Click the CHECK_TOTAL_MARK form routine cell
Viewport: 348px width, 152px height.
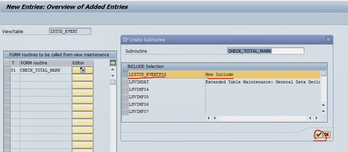point(46,70)
